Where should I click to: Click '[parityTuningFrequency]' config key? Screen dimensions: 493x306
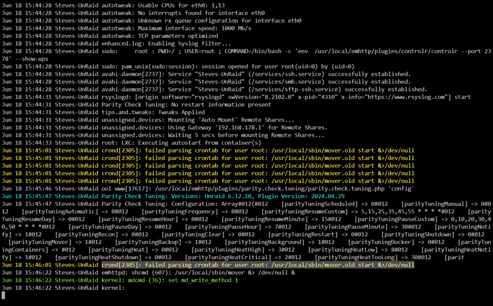tap(179, 212)
